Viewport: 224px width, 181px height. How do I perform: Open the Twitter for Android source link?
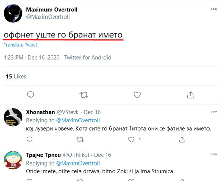[x=88, y=57]
